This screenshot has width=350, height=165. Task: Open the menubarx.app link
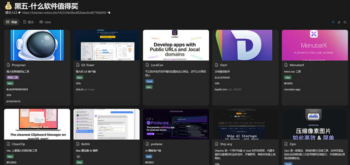(x=293, y=89)
